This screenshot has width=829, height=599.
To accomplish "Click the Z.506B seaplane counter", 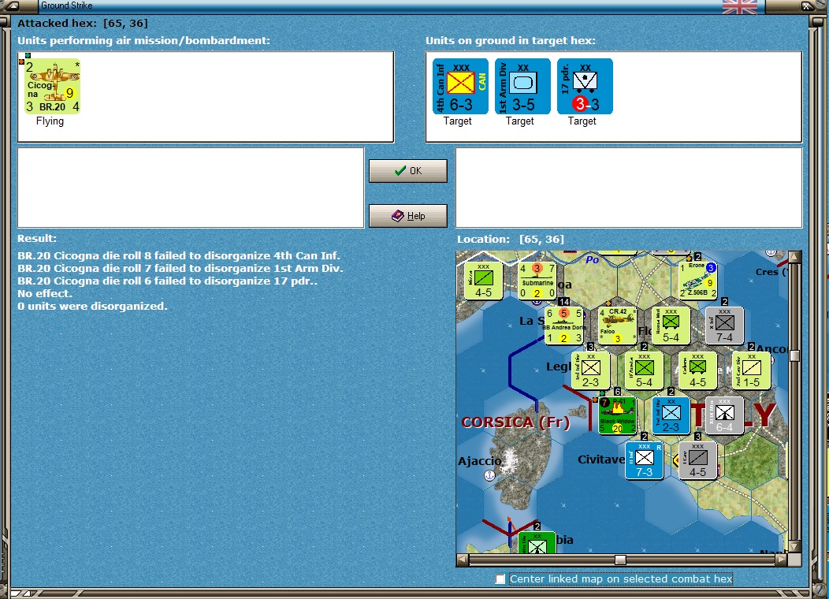I will [x=698, y=281].
